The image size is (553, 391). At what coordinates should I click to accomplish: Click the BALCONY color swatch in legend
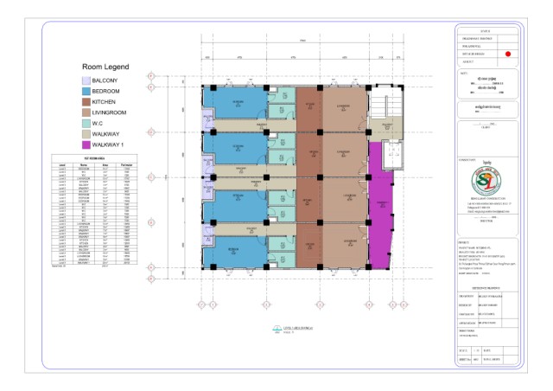click(86, 80)
